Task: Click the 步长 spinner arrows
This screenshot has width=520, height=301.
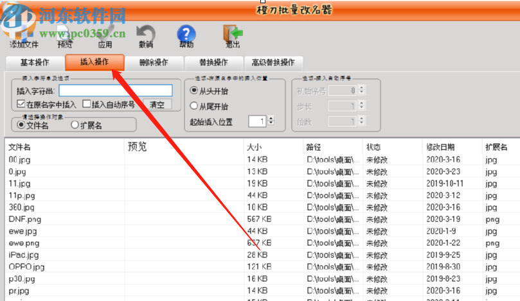Action: pyautogui.click(x=361, y=106)
